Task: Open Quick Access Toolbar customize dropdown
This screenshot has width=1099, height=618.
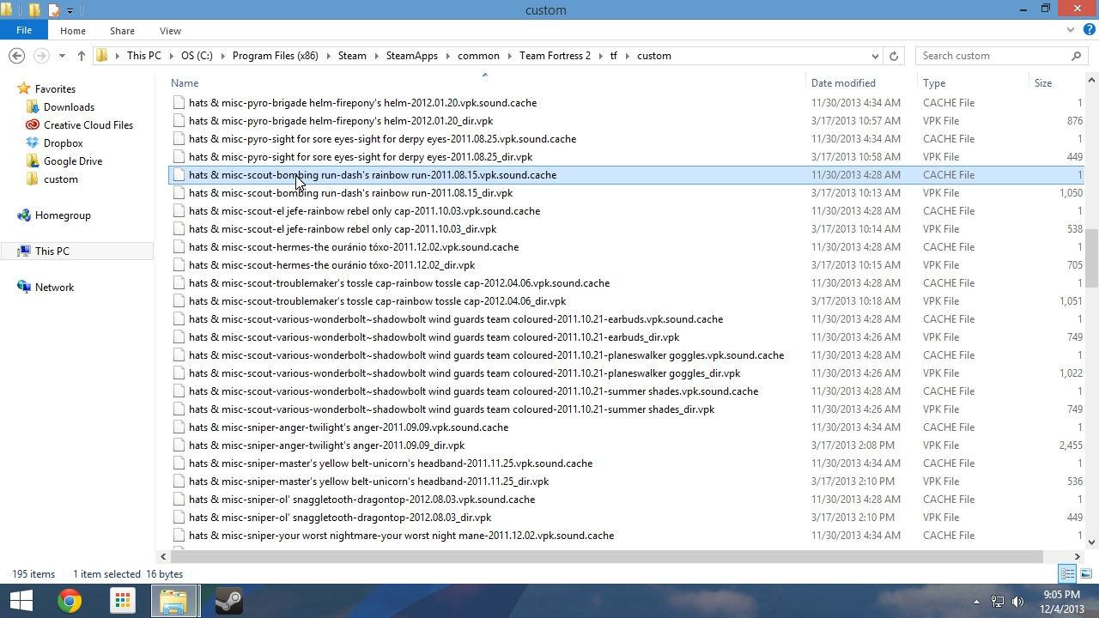Action: coord(70,10)
